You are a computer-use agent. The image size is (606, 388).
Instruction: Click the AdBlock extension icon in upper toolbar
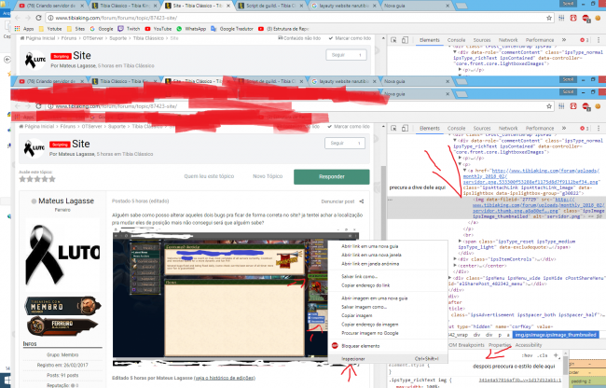coord(585,18)
